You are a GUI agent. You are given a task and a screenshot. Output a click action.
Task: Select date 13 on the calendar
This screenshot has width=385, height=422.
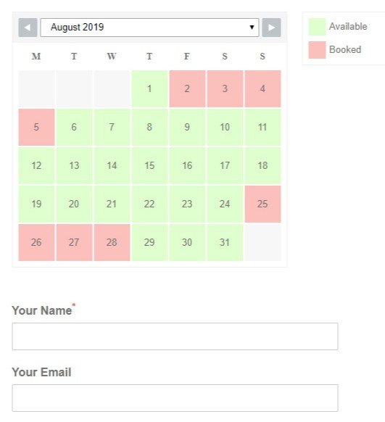click(74, 166)
